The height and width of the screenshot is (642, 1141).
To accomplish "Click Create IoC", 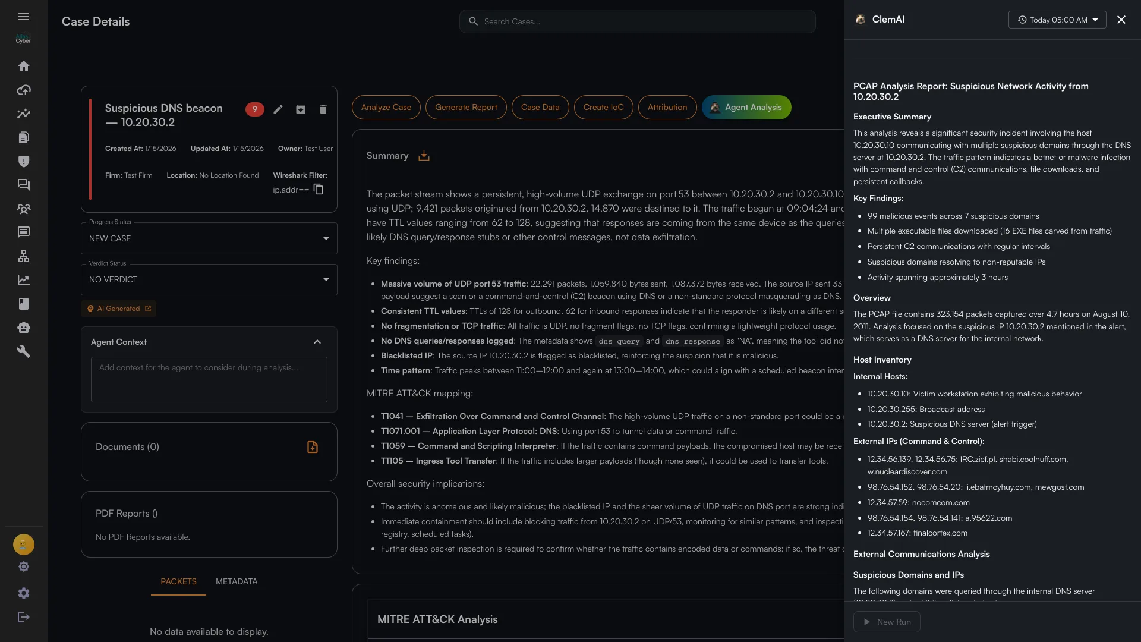I will 604,108.
